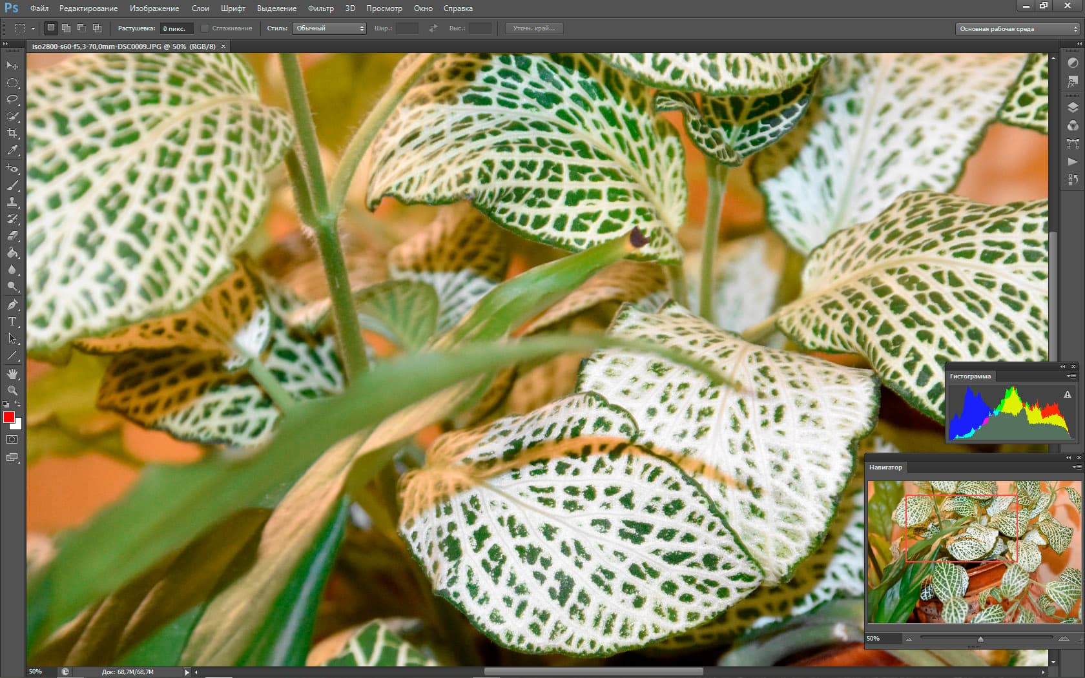Viewport: 1085px width, 678px height.
Task: Click the red foreground color swatch
Action: click(x=9, y=418)
